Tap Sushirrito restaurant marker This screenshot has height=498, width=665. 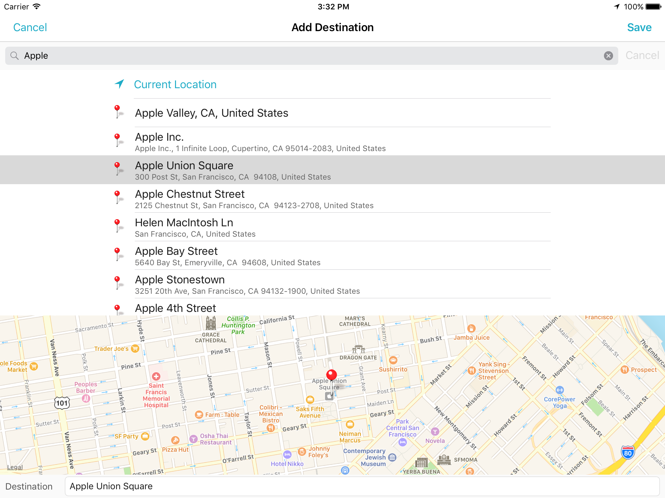[x=393, y=360]
